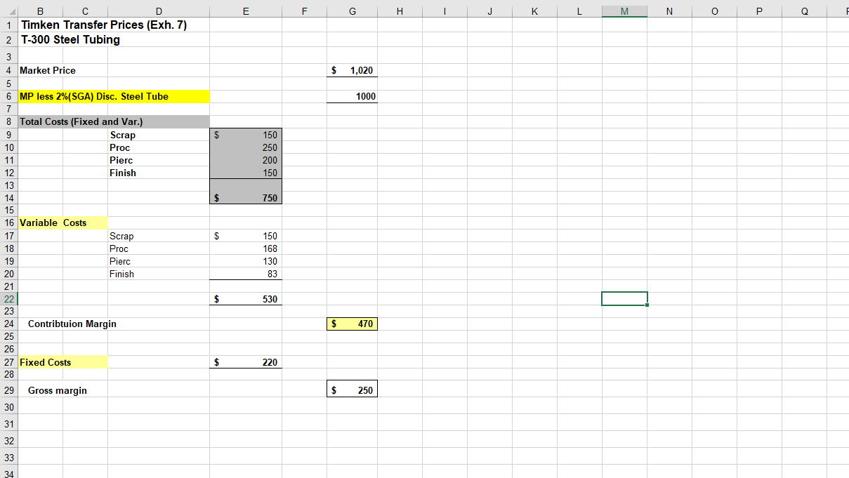Click the yellow 'Fixed Costs' label cell

coord(63,362)
